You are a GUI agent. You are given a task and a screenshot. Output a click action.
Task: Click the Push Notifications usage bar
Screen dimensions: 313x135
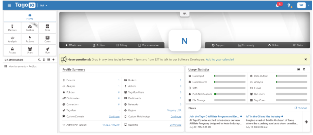point(230,94)
